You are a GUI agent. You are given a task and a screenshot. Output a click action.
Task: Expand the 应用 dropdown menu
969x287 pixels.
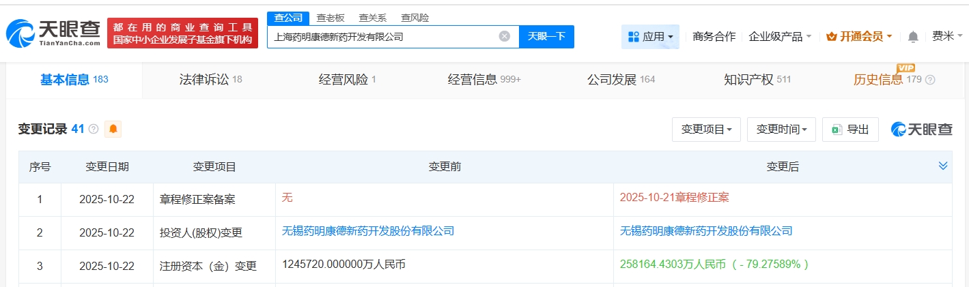tap(650, 37)
